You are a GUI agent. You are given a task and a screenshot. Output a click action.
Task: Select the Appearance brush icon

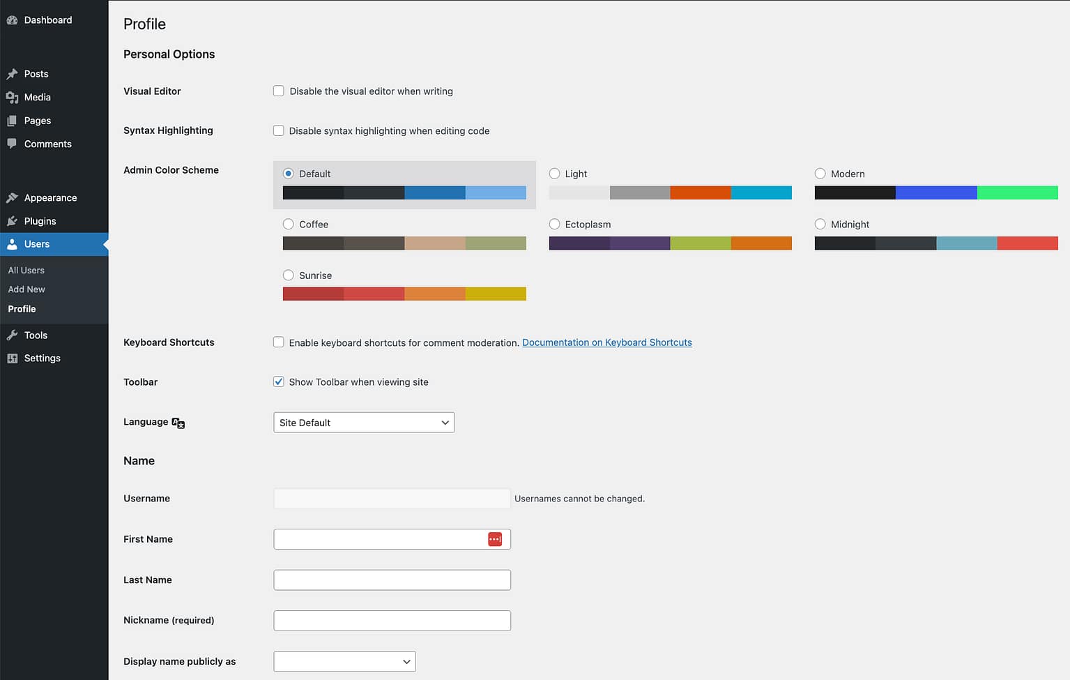click(13, 197)
